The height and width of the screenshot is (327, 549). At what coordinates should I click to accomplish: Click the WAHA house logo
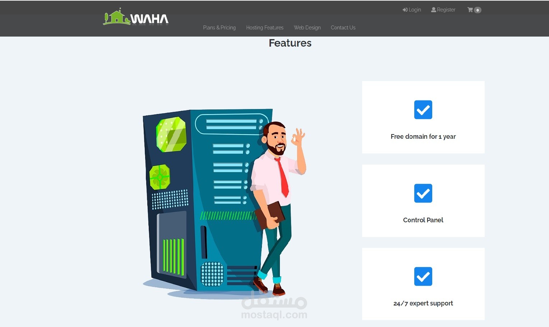pyautogui.click(x=136, y=17)
